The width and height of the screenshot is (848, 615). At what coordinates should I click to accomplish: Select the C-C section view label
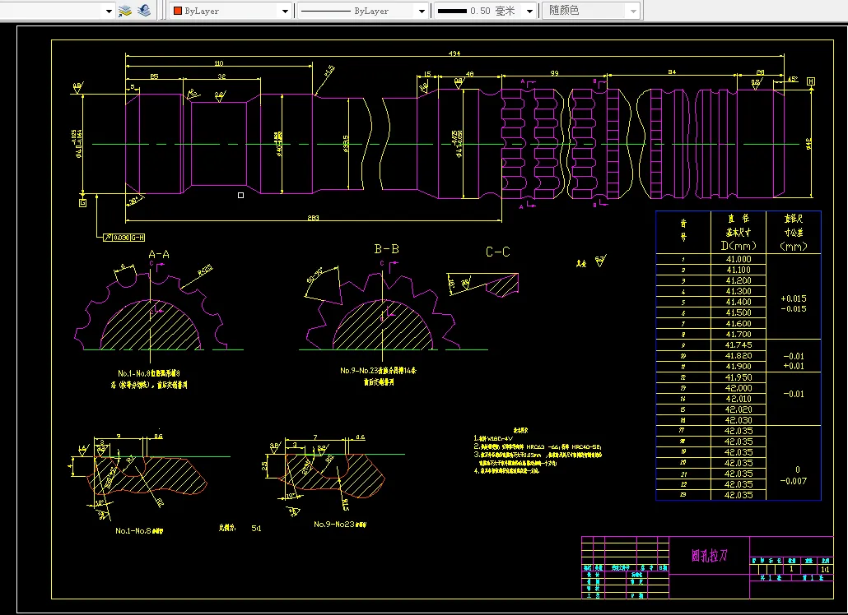[497, 252]
